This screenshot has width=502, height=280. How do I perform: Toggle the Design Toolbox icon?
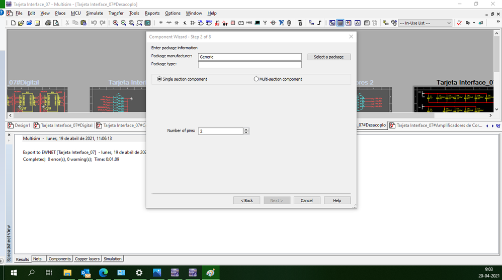pos(332,23)
